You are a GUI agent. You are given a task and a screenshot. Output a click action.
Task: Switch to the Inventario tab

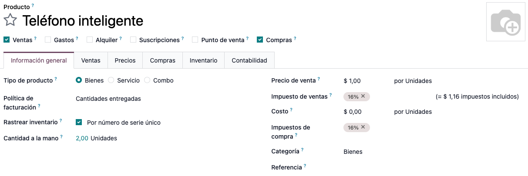click(x=203, y=60)
